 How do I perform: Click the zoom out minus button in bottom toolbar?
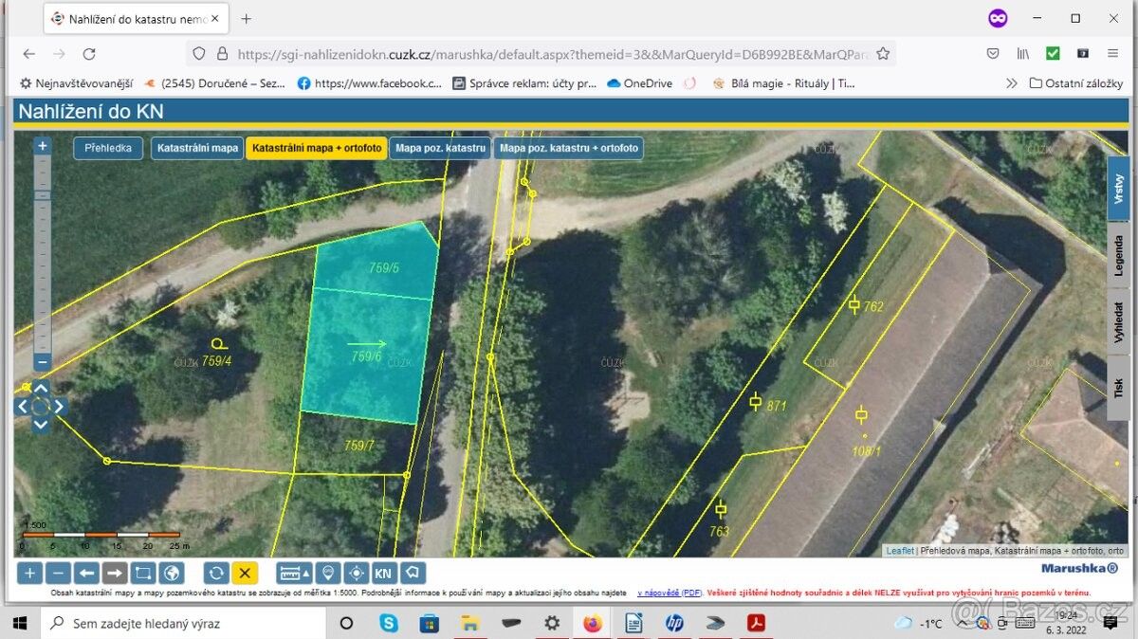(58, 573)
